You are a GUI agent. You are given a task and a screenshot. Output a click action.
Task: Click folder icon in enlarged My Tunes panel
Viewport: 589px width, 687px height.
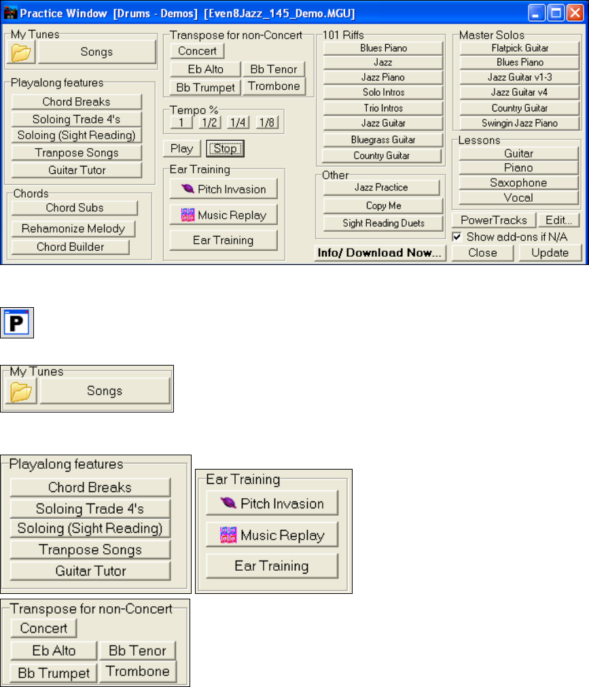tap(20, 391)
